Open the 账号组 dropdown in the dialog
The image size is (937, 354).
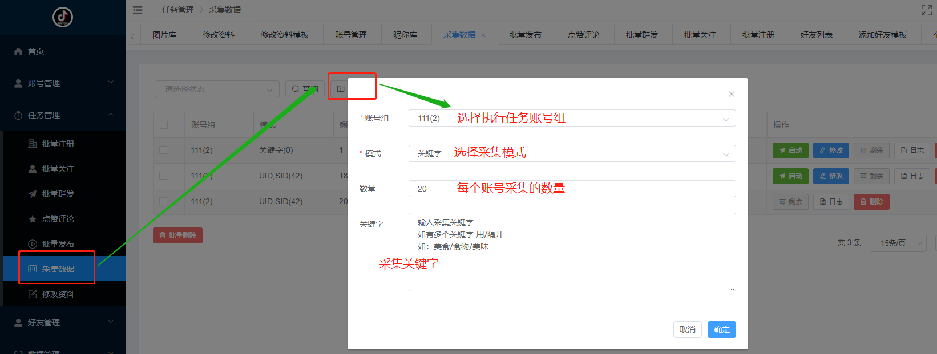tap(572, 118)
